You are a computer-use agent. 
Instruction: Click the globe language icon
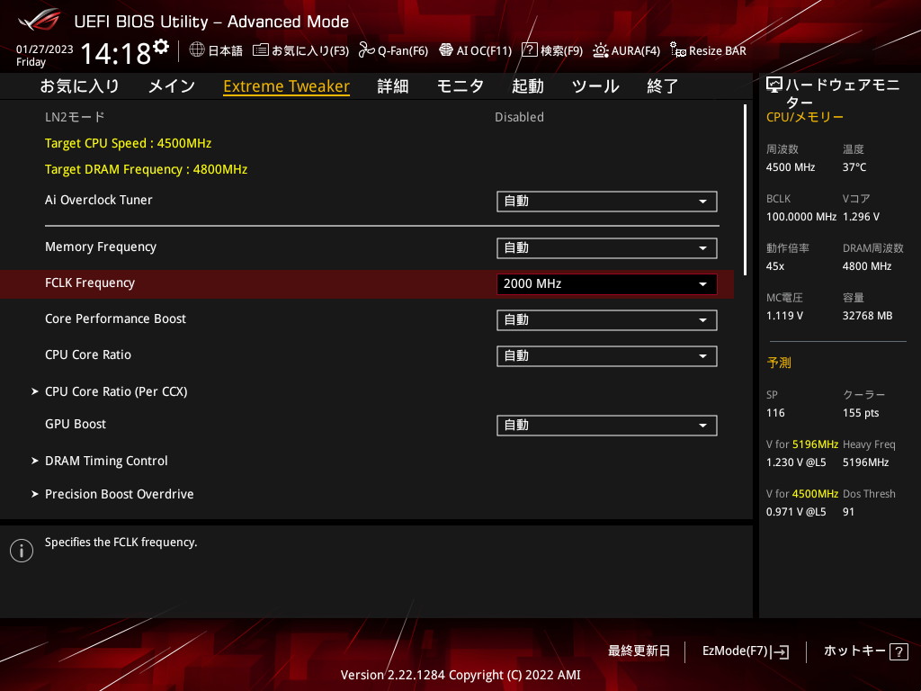point(197,50)
